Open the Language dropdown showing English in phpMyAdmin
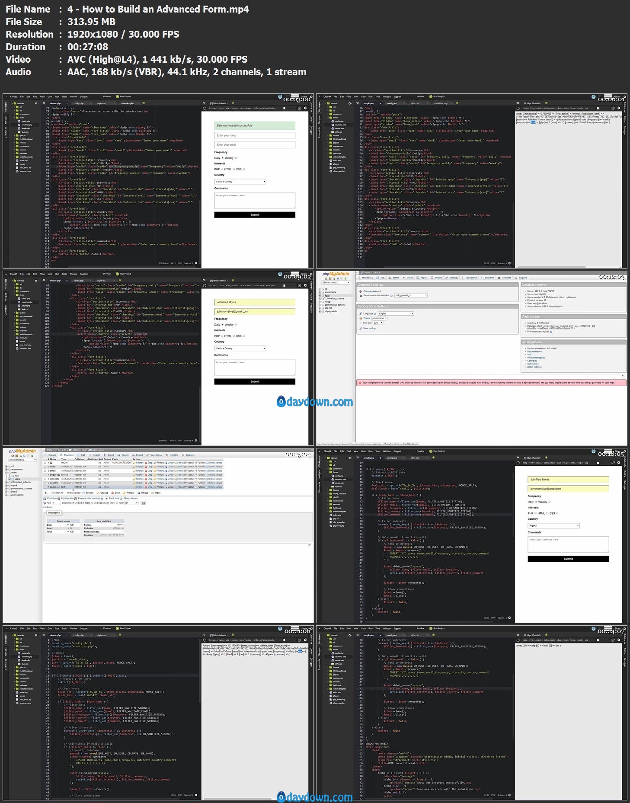 click(x=396, y=314)
